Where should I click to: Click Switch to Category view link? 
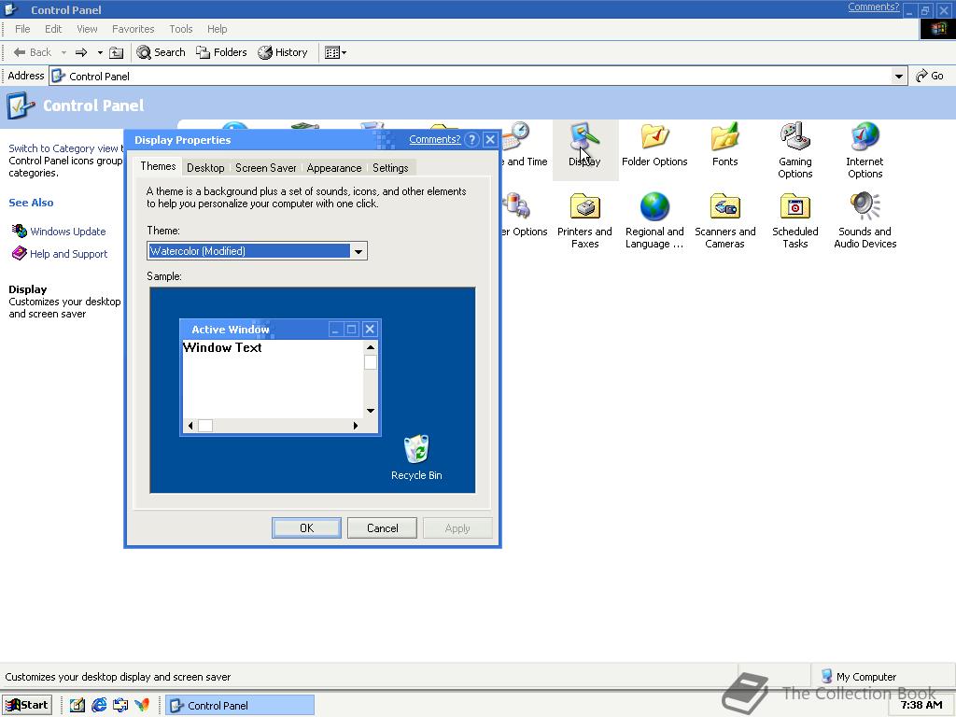pyautogui.click(x=63, y=148)
